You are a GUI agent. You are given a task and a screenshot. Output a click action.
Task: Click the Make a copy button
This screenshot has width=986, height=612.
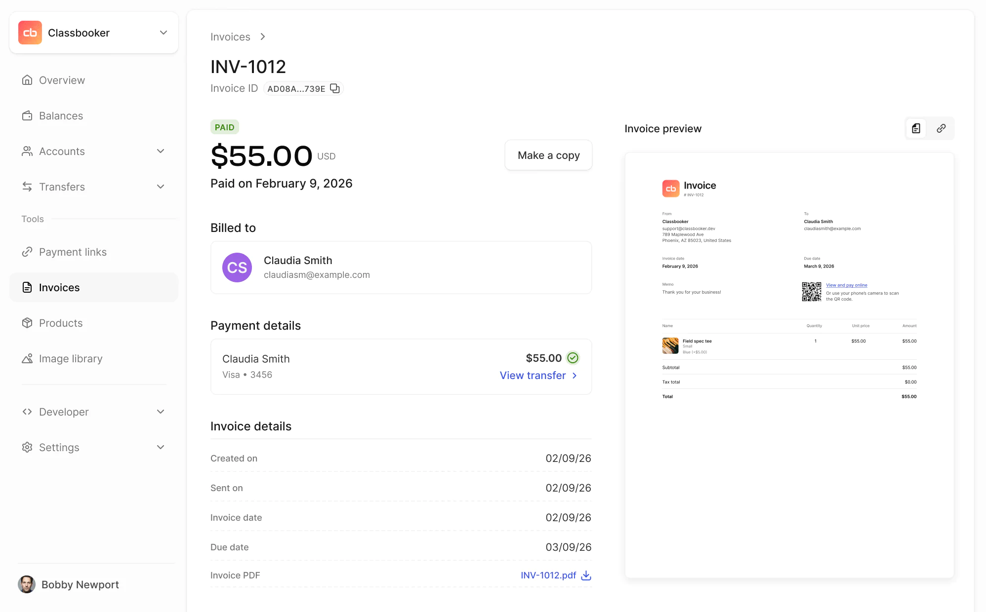coord(548,155)
